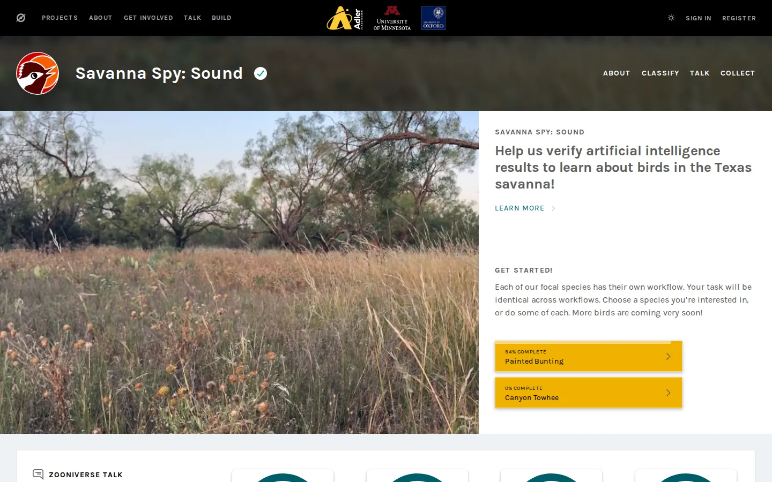The height and width of the screenshot is (482, 772).
Task: Go to the project Classify tab
Action: 660,73
